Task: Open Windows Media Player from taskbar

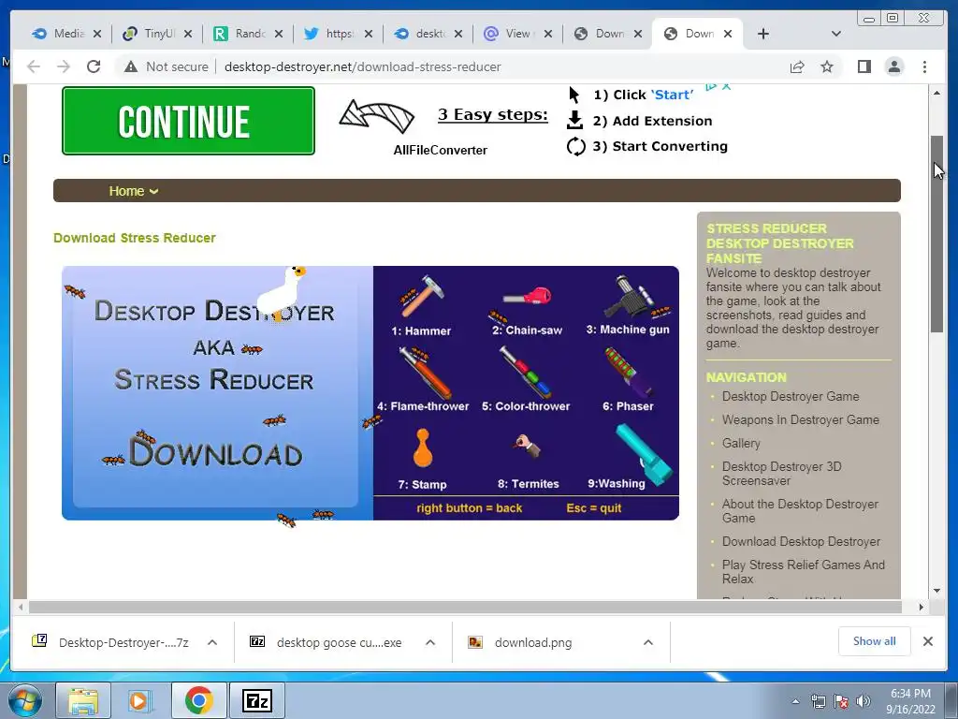Action: coord(140,700)
